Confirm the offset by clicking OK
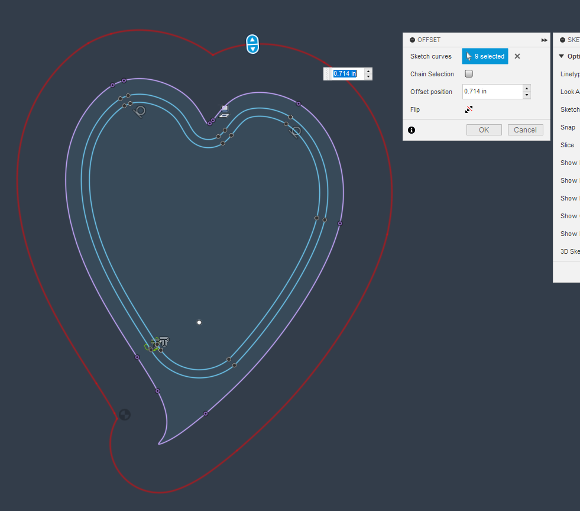580x511 pixels. coord(484,130)
